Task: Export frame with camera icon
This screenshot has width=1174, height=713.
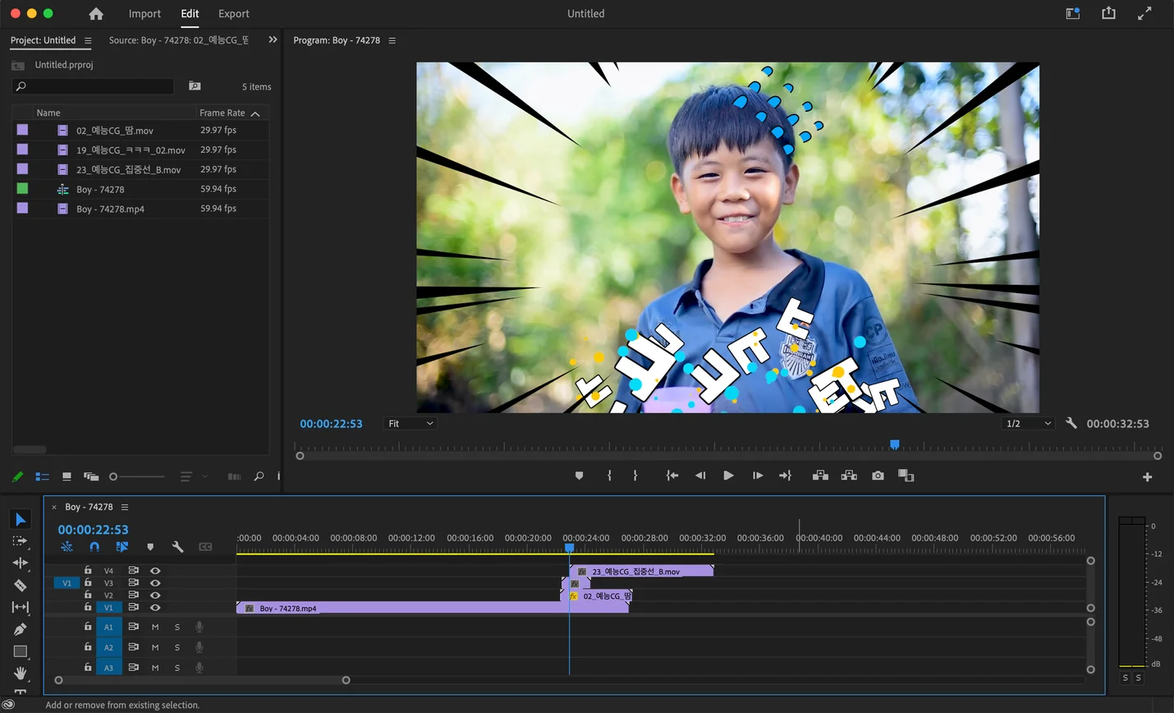Action: (x=878, y=476)
